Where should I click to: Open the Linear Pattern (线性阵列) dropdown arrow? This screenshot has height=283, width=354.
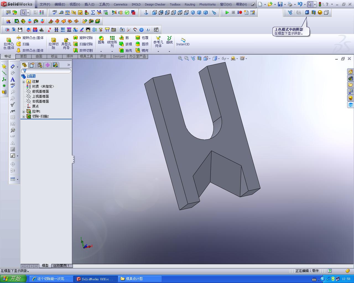[x=112, y=51]
